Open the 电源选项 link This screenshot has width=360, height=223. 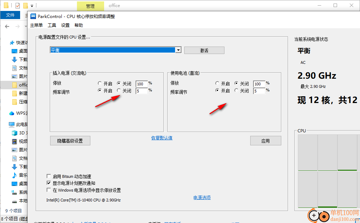tap(202, 198)
